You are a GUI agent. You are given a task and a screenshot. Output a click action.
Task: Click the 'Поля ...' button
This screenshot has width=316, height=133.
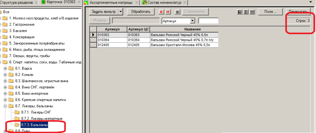270,12
